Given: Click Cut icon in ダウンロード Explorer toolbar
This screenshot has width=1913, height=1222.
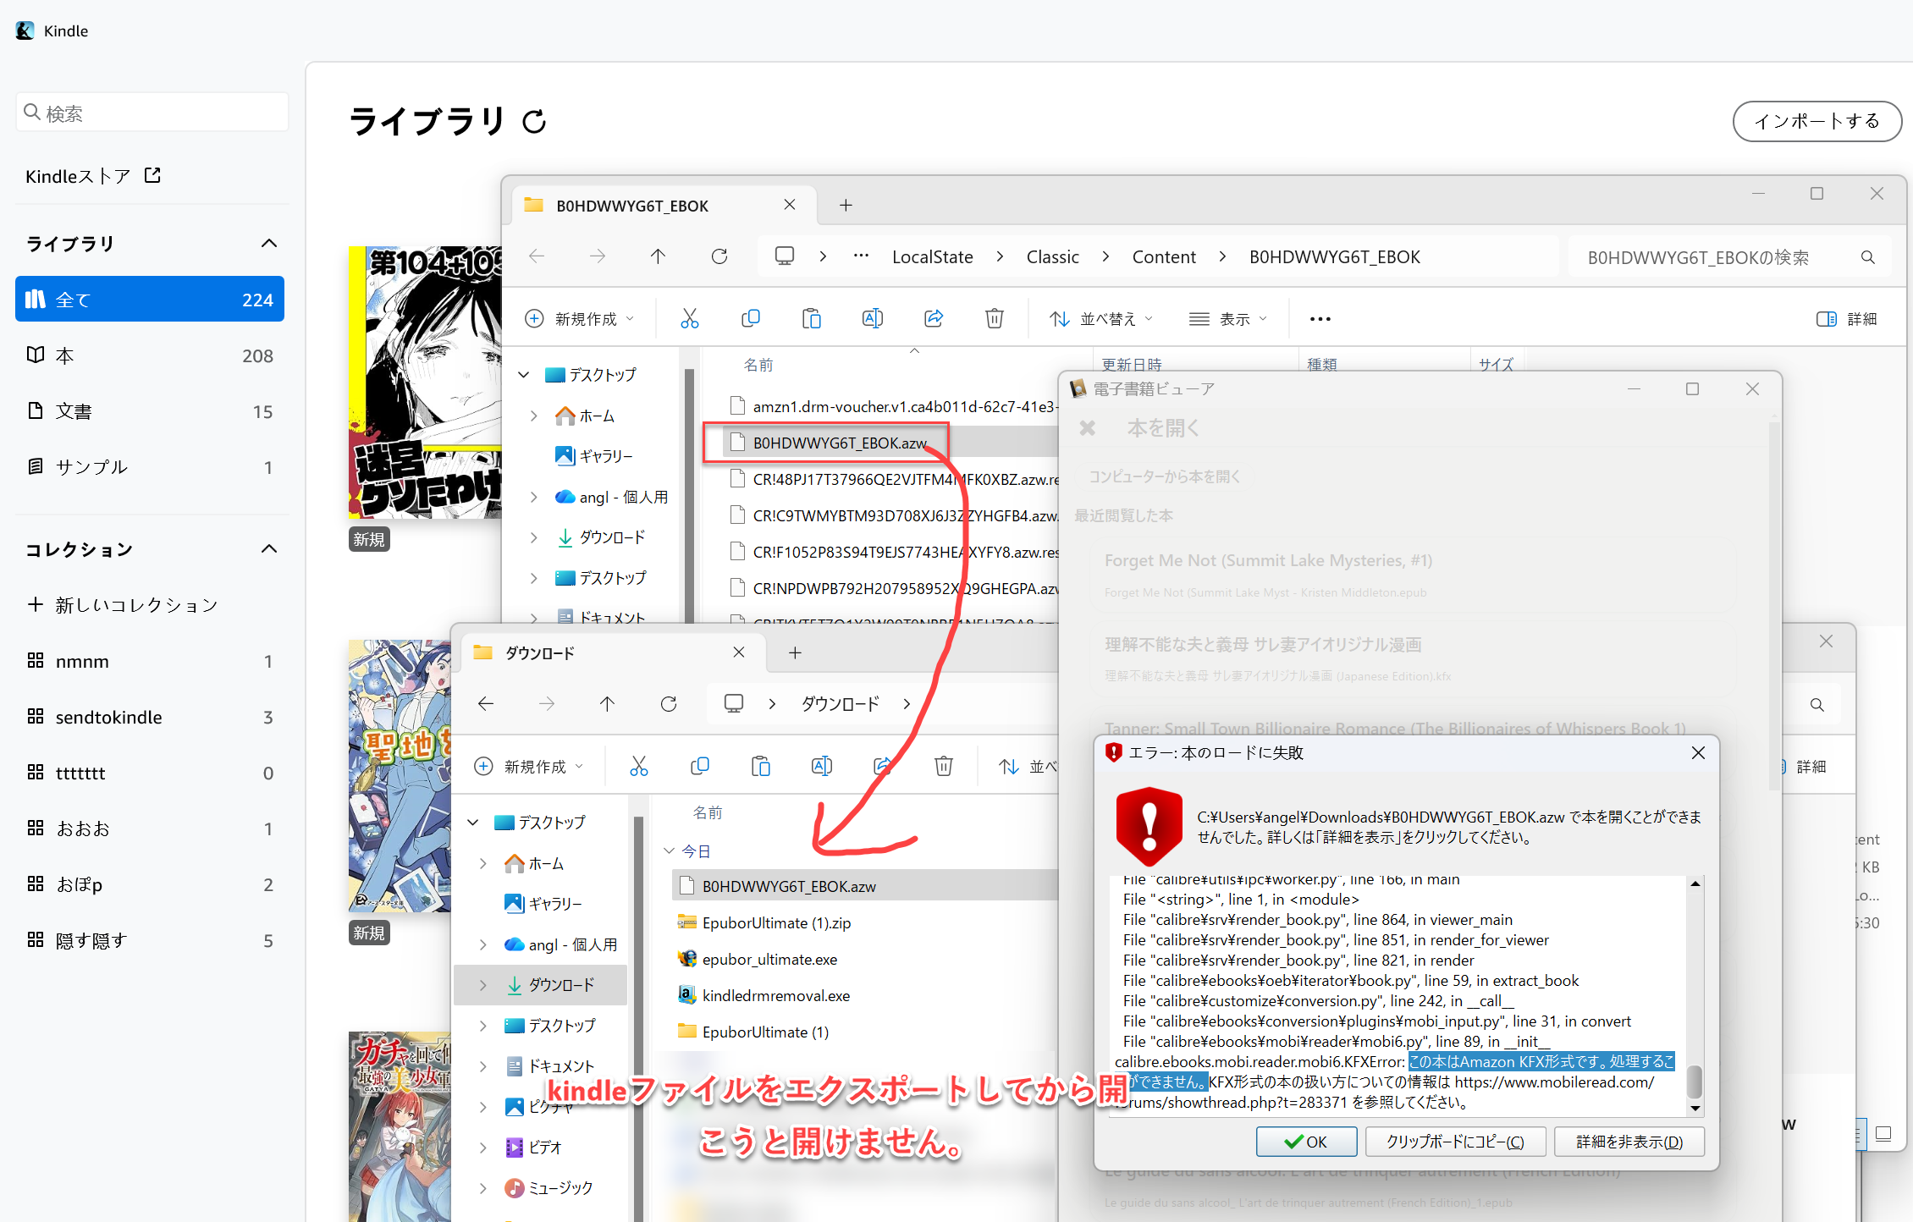Looking at the screenshot, I should [x=639, y=767].
